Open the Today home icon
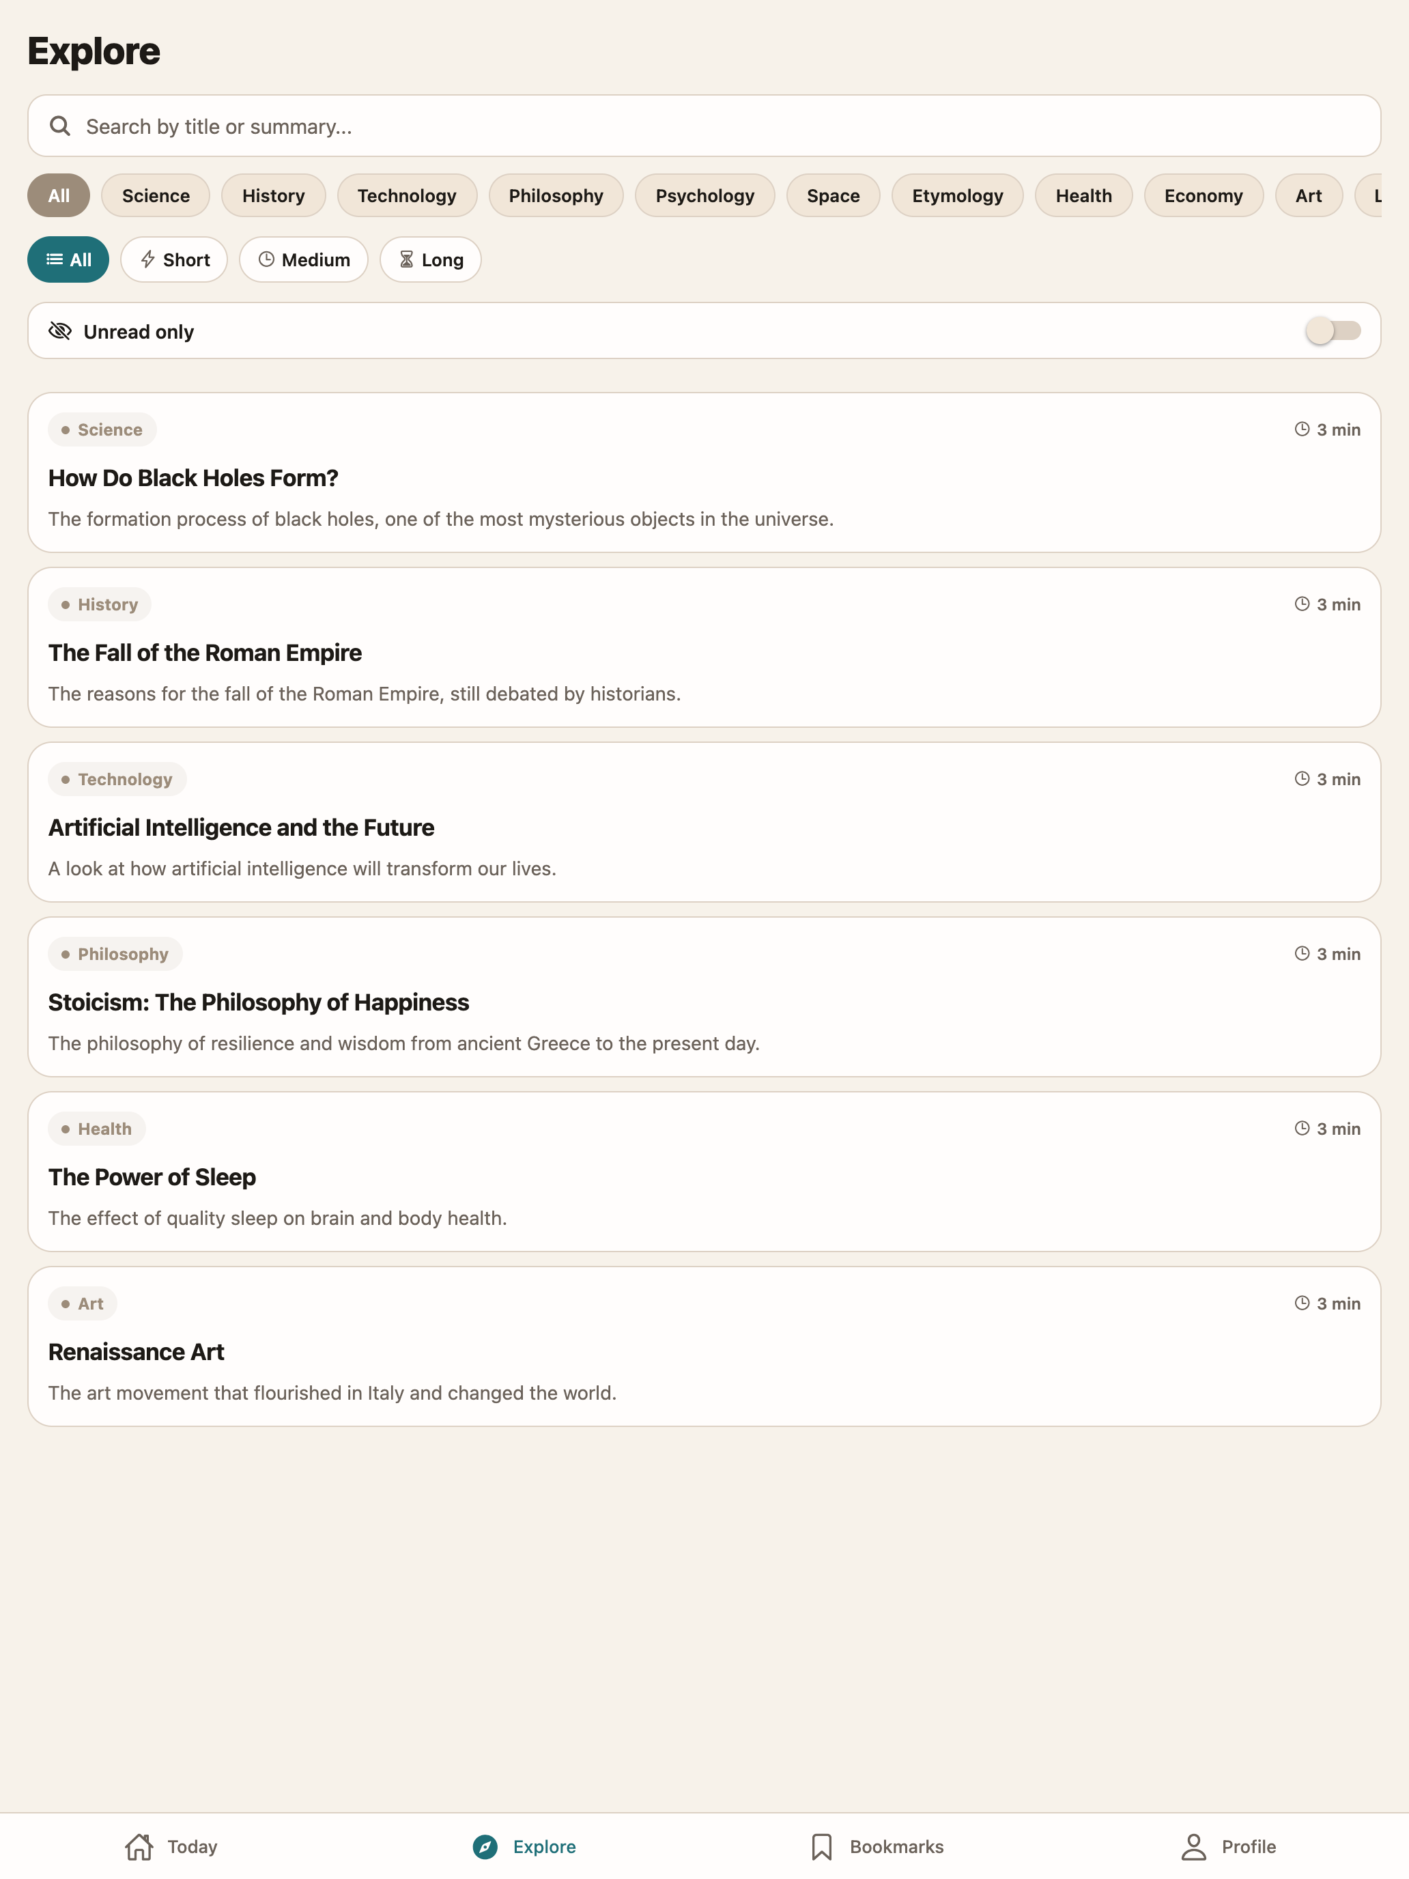 (x=139, y=1846)
